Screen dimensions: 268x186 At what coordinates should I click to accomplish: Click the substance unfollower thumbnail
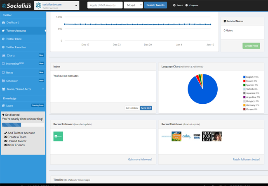coord(166,136)
